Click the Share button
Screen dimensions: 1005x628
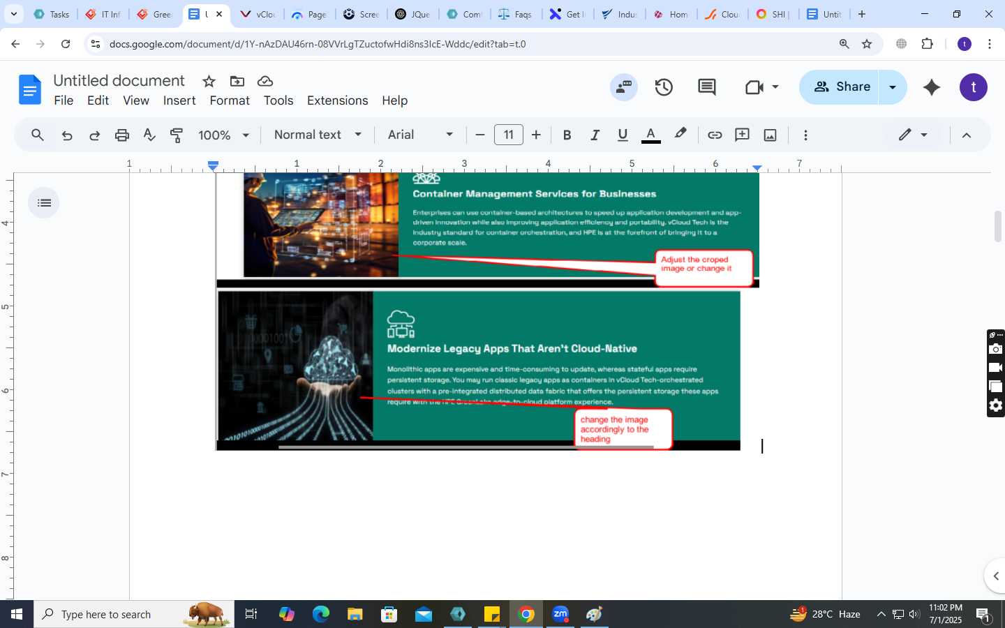point(840,87)
